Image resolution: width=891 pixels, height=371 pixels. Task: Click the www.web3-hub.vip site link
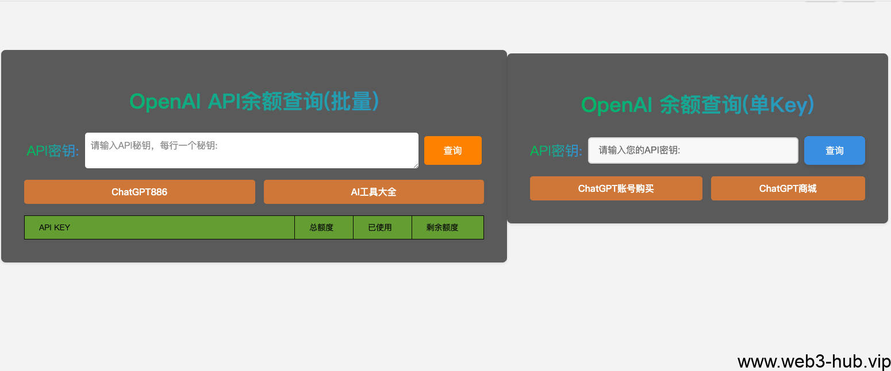tap(811, 361)
